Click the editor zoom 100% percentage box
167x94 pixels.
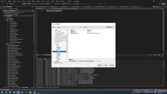coord(38,55)
